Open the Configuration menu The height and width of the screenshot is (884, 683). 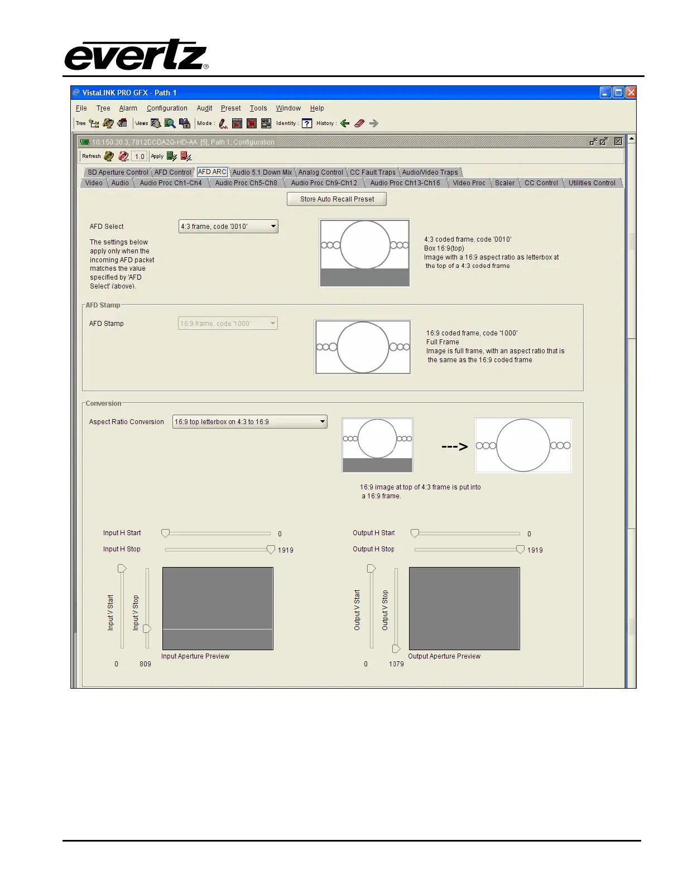[167, 108]
